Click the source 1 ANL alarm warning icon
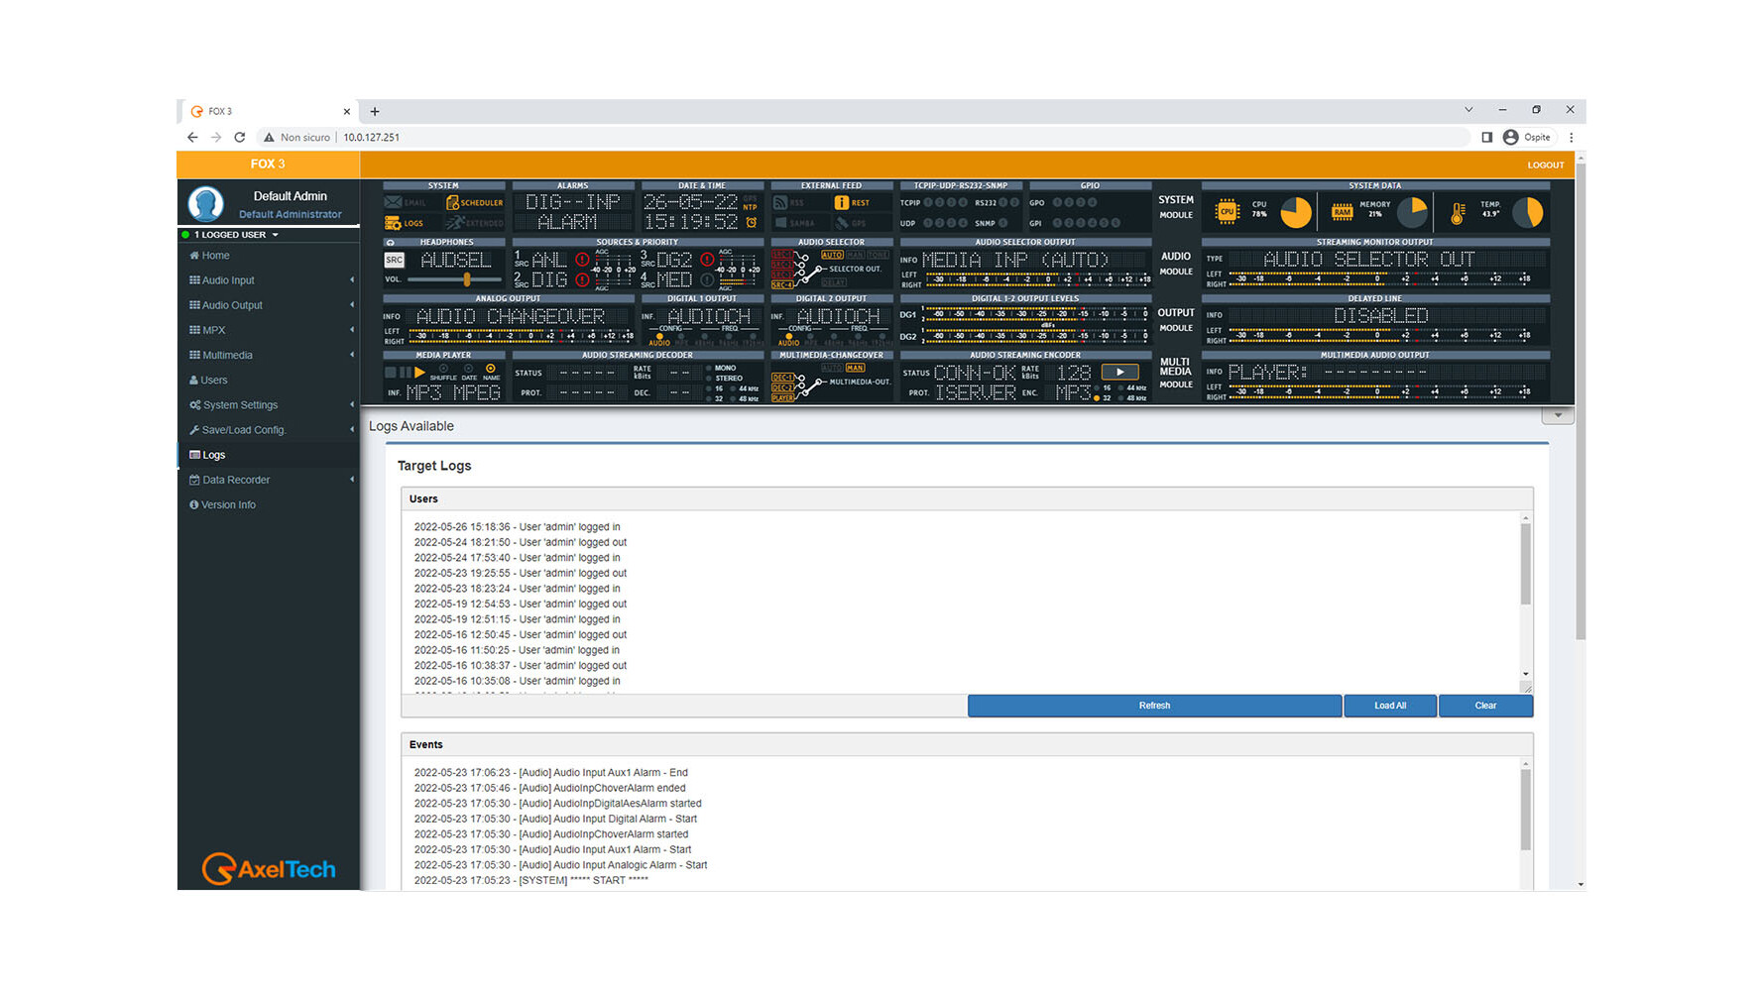Image resolution: width=1762 pixels, height=991 pixels. [582, 261]
